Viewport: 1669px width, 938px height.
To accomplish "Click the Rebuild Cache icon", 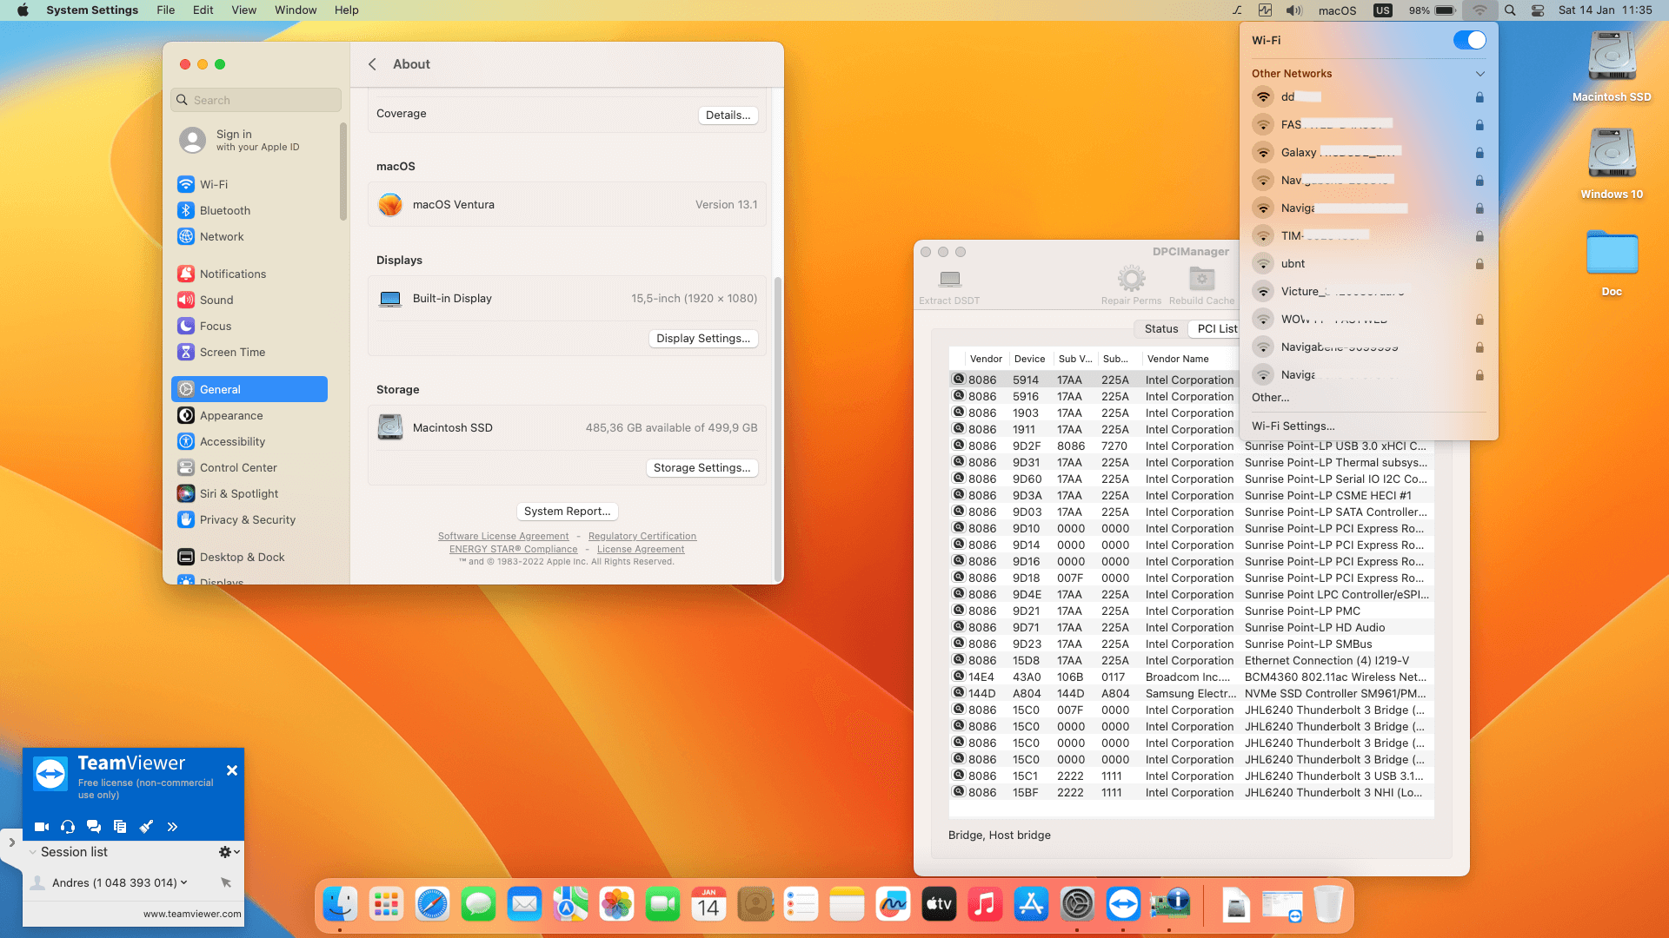I will [x=1201, y=280].
